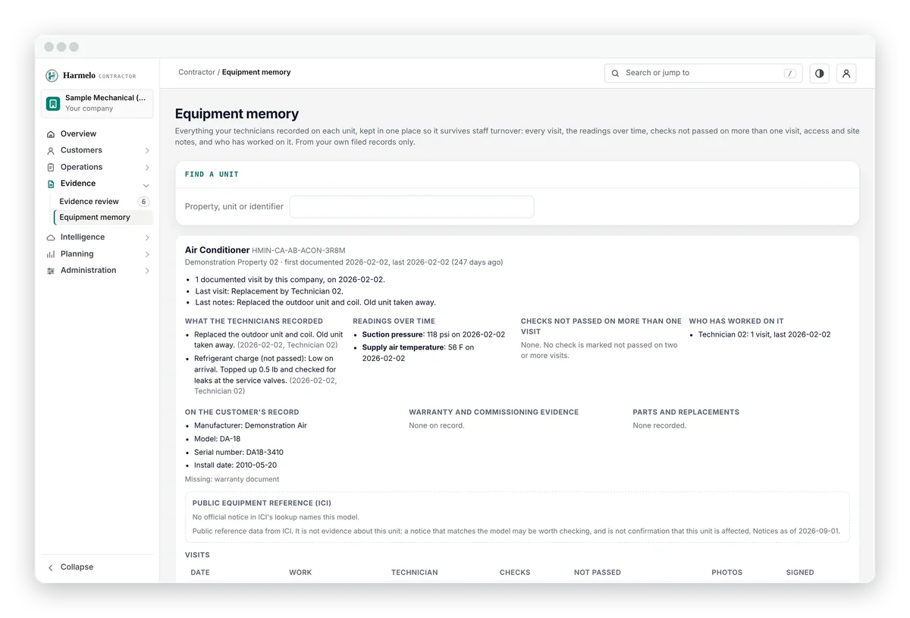Click the NOT PASSED column header
The height and width of the screenshot is (618, 910).
[x=598, y=573]
